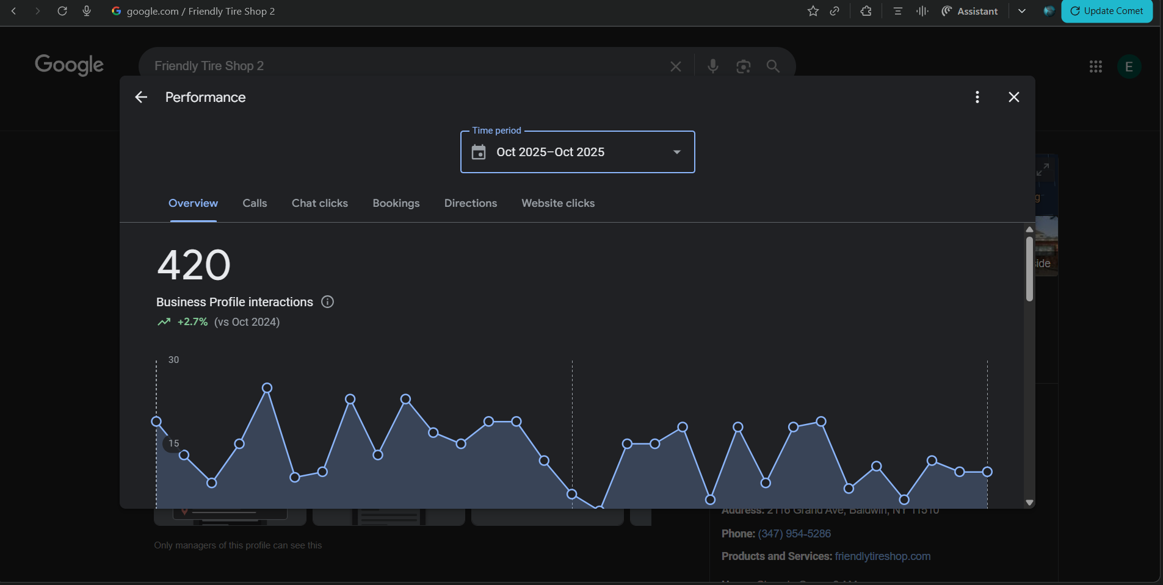Copy page link icon in toolbar
This screenshot has width=1163, height=585.
click(x=835, y=11)
